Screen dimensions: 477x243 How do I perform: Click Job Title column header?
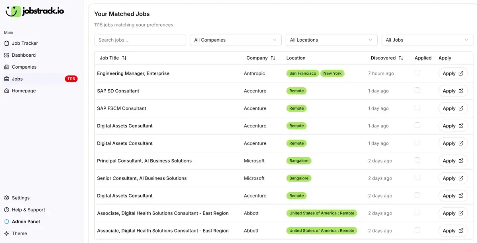pos(113,58)
